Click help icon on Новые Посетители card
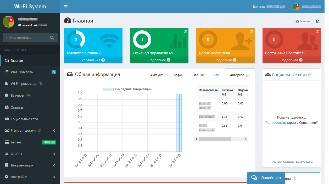329x184 pixels. tap(251, 31)
